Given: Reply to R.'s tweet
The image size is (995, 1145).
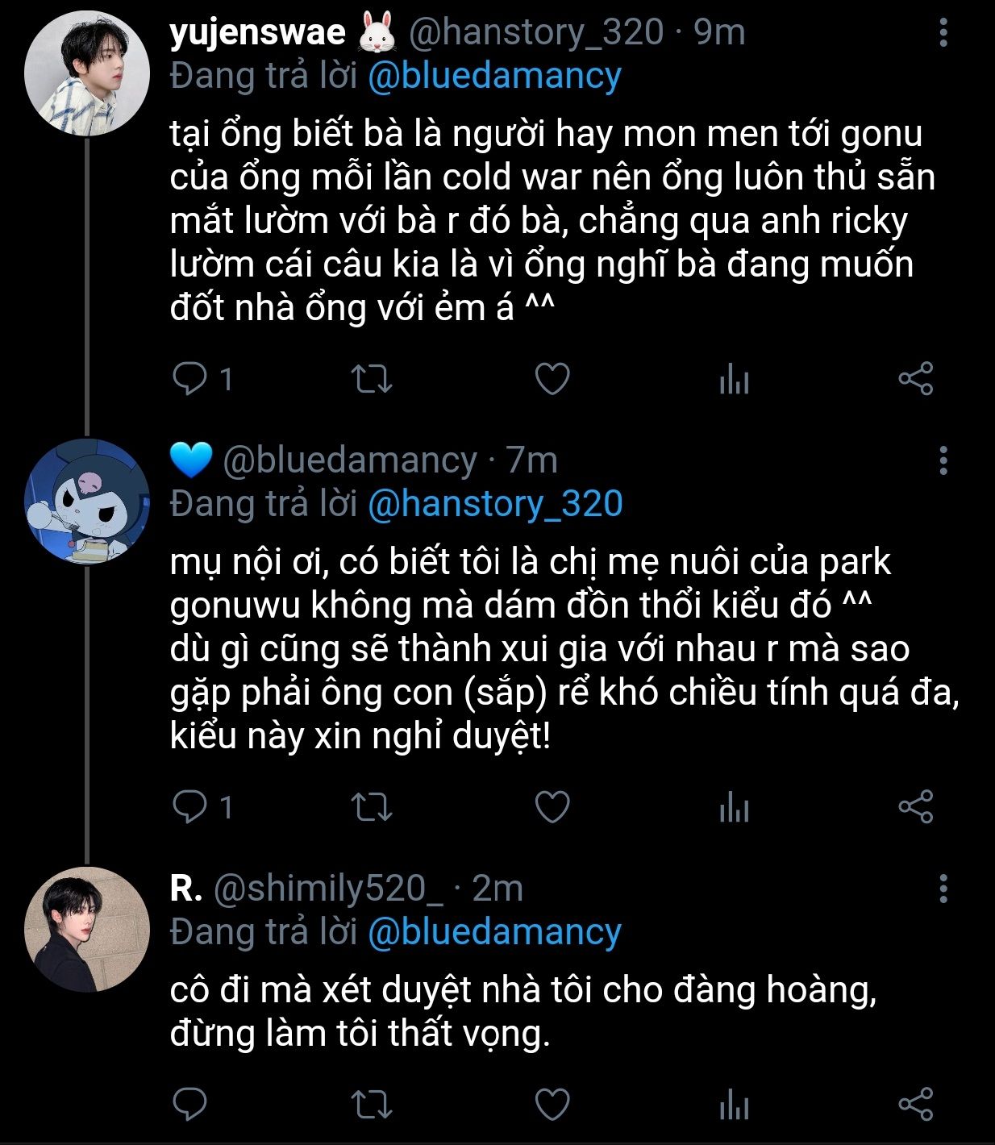Looking at the screenshot, I should click(x=190, y=1105).
